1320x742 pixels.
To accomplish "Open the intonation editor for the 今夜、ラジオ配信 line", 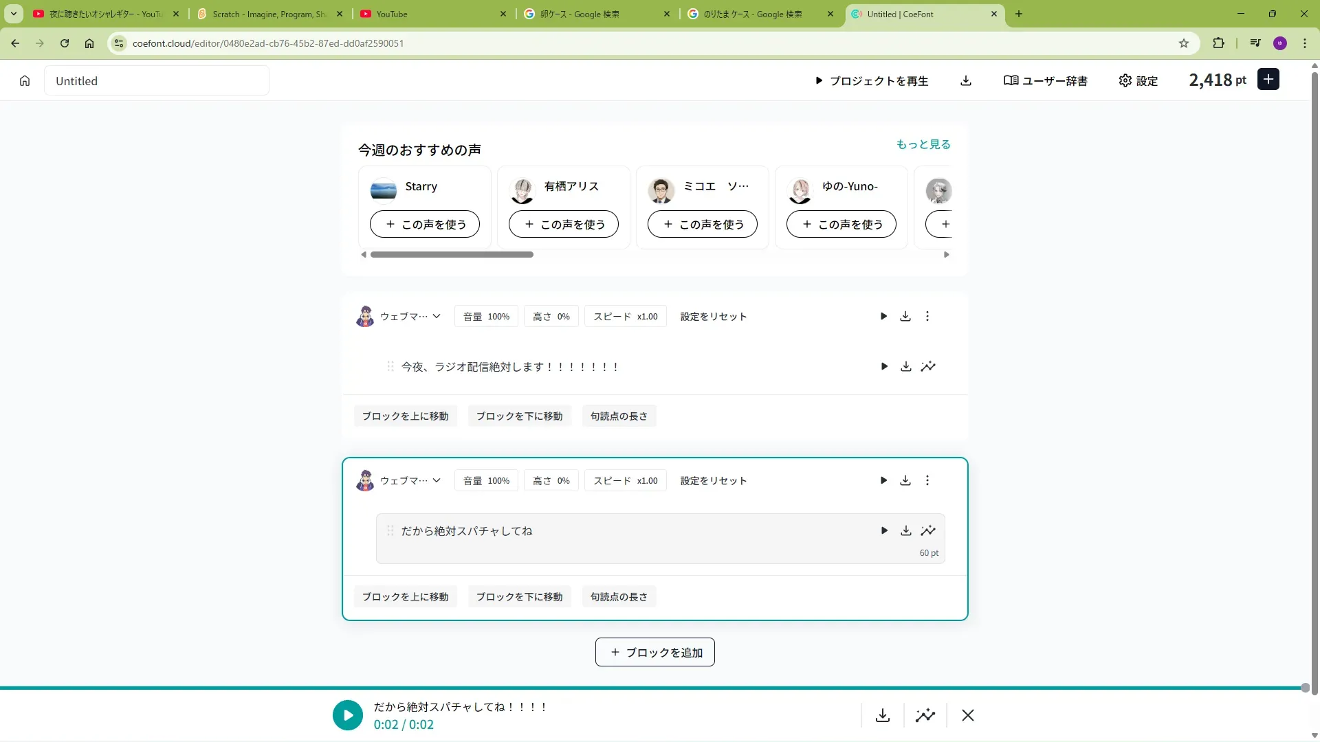I will pos(928,367).
